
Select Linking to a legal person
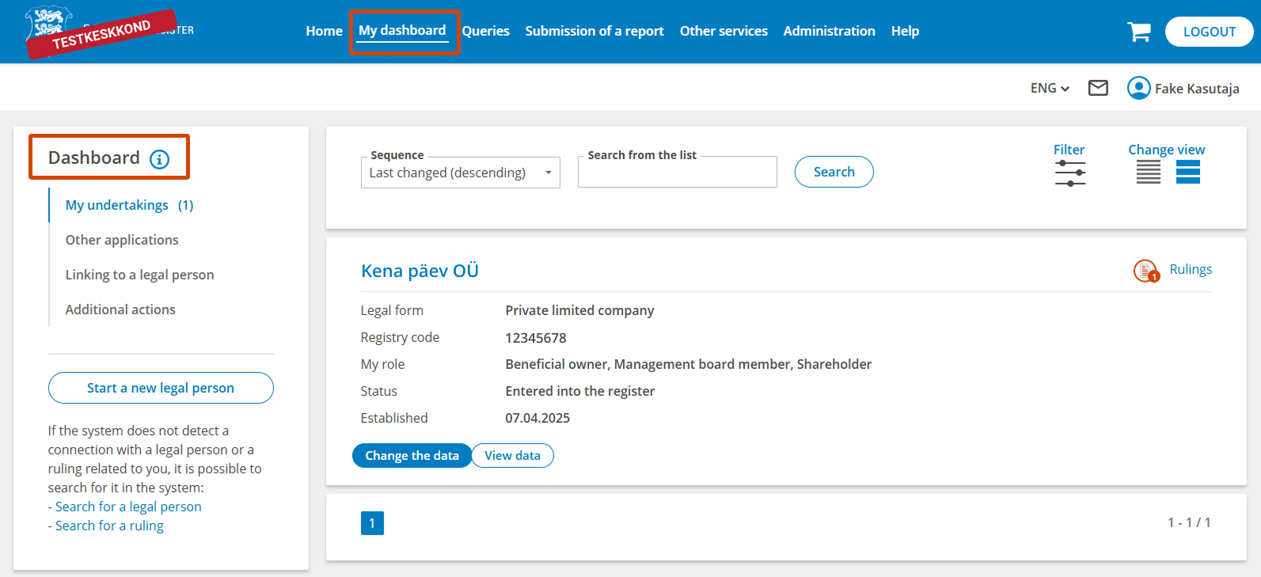(x=139, y=275)
